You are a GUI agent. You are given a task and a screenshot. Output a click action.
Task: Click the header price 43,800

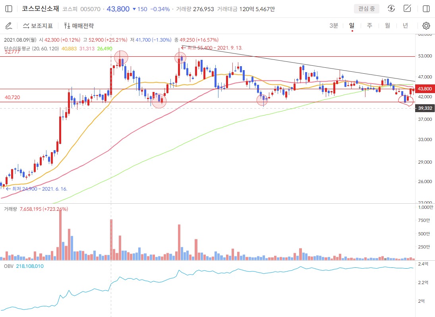point(118,9)
